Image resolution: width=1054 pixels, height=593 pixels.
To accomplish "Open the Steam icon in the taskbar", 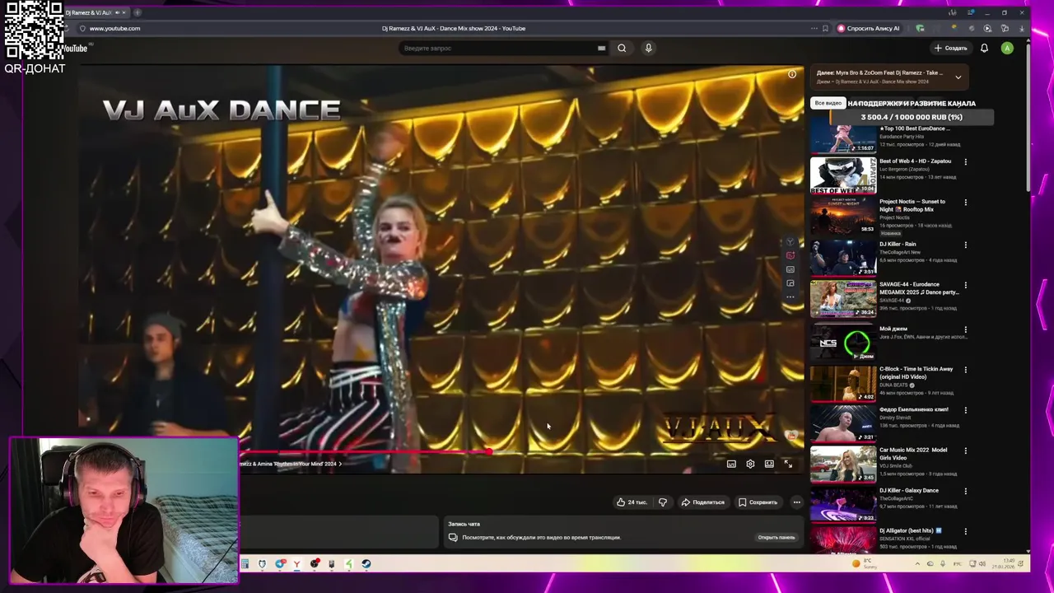I will (x=366, y=564).
